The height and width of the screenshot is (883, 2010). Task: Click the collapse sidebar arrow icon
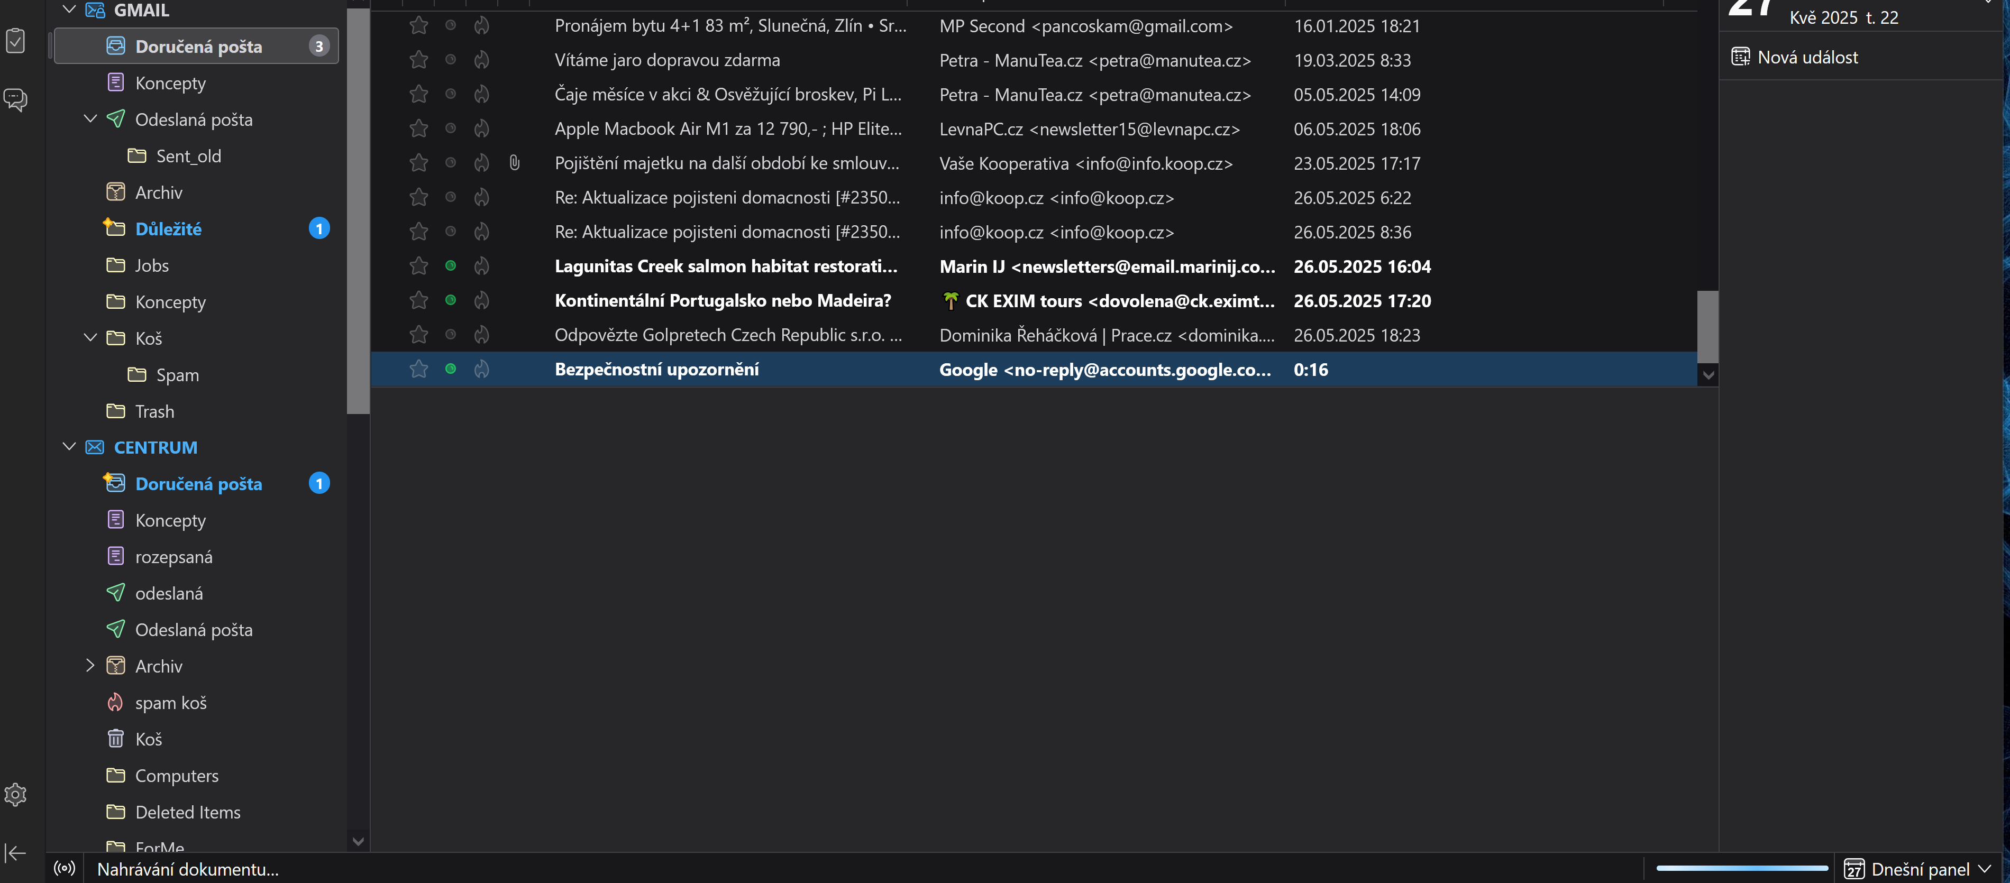[x=16, y=852]
